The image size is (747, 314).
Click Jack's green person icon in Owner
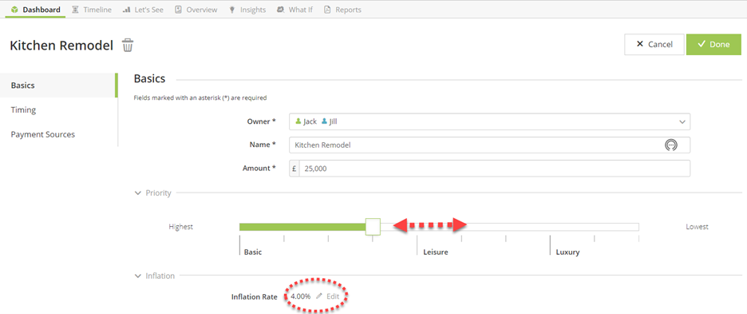pos(298,121)
